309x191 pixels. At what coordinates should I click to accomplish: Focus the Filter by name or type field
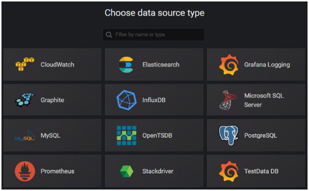point(153,34)
